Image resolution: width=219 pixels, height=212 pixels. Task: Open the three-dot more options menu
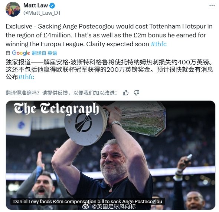coord(212,6)
